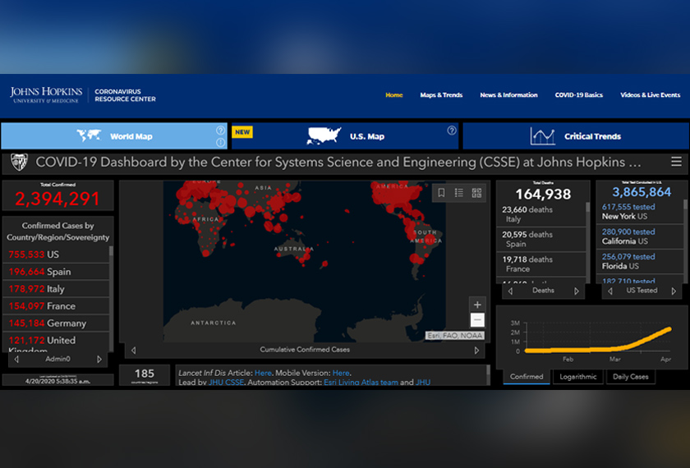Select the World Map tab
Viewport: 690px width, 468px height.
point(114,136)
